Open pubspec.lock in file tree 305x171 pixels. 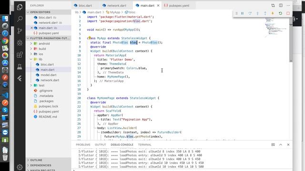[x=49, y=106]
